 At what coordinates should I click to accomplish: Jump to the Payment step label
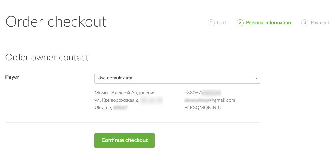click(320, 23)
